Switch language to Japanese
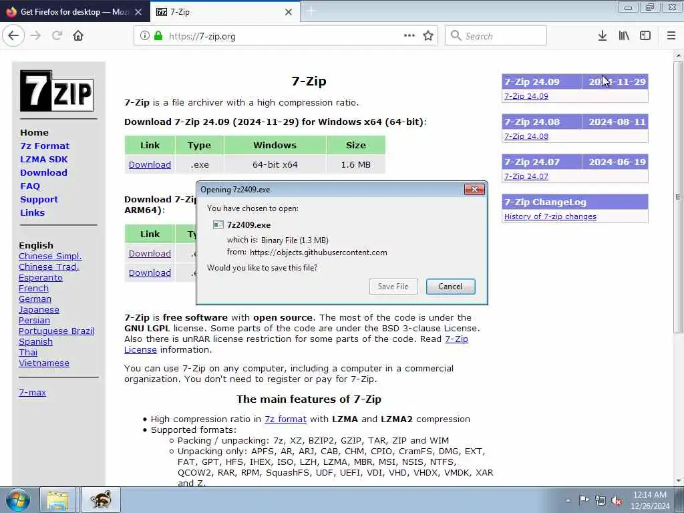This screenshot has height=513, width=684. click(x=39, y=310)
